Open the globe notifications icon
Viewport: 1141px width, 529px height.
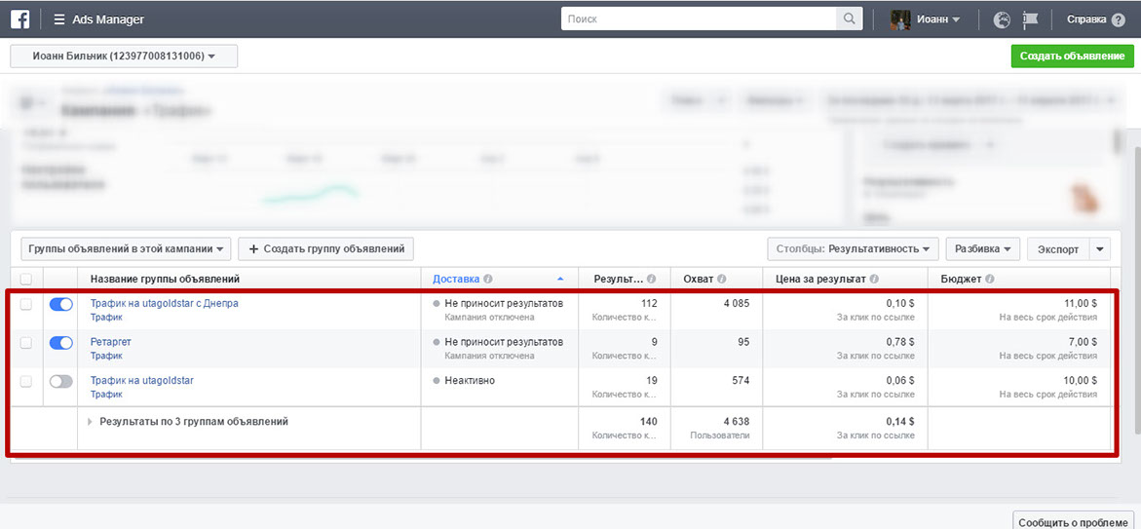point(1002,19)
